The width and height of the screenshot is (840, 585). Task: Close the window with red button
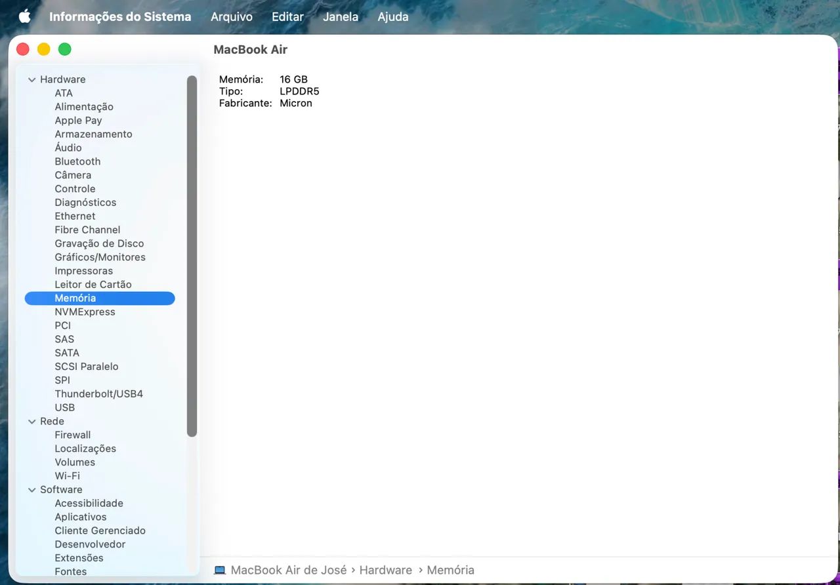[x=23, y=49]
